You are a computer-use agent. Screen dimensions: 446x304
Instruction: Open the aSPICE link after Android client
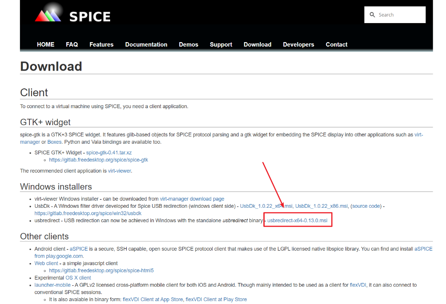pyautogui.click(x=79, y=249)
